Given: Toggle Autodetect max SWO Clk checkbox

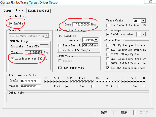Looking at the screenshot, I should point(12,58).
